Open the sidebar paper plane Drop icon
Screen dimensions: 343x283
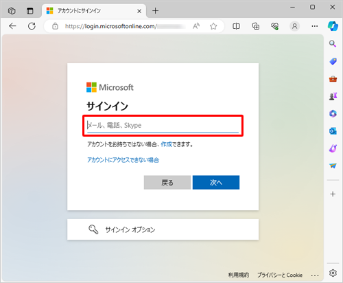coord(333,166)
